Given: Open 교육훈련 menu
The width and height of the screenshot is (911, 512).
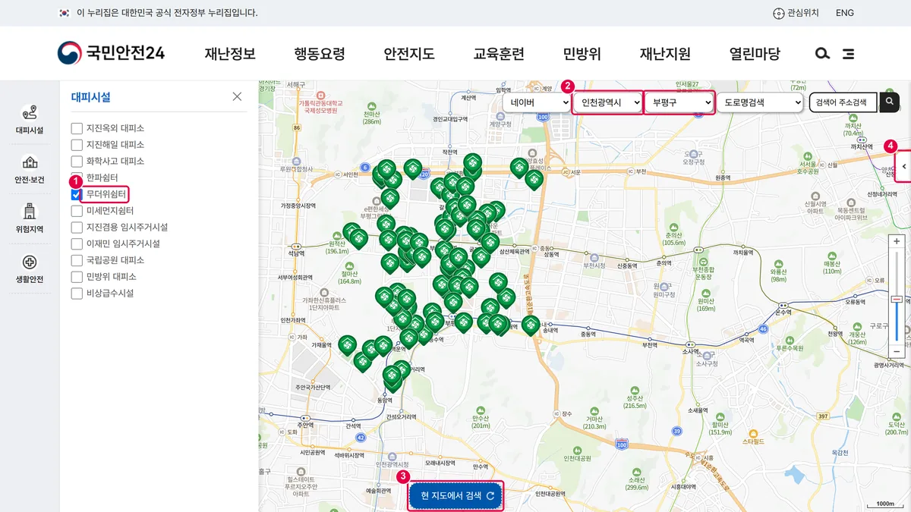Looking at the screenshot, I should click(x=499, y=54).
